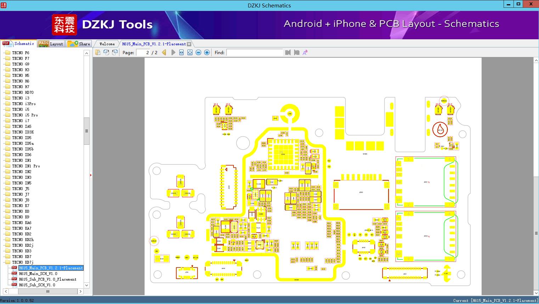Viewport: 539px width, 304px height.
Task: Fit whole page icon
Action: 190,52
